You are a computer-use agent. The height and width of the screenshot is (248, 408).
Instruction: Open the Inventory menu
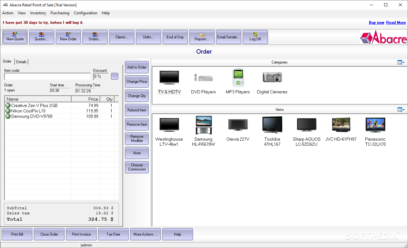[x=38, y=13]
